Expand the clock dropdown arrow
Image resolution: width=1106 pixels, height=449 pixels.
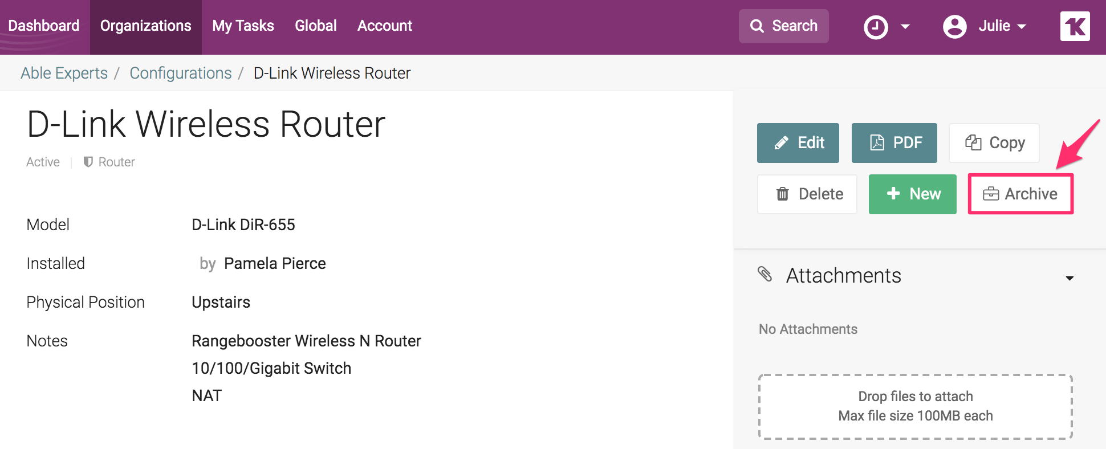(x=905, y=27)
